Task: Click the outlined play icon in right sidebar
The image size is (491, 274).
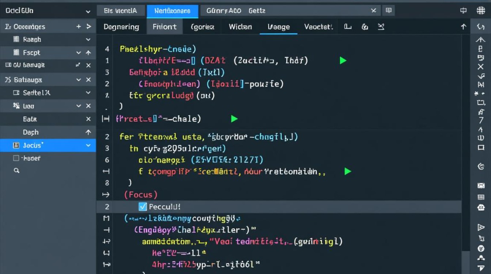Action: tap(481, 227)
